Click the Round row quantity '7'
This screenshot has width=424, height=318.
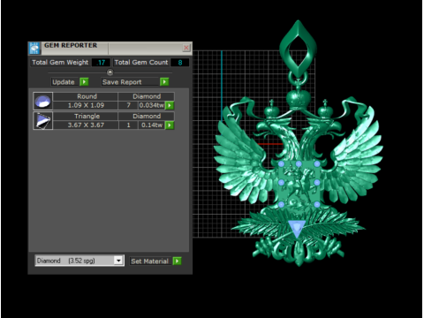128,105
